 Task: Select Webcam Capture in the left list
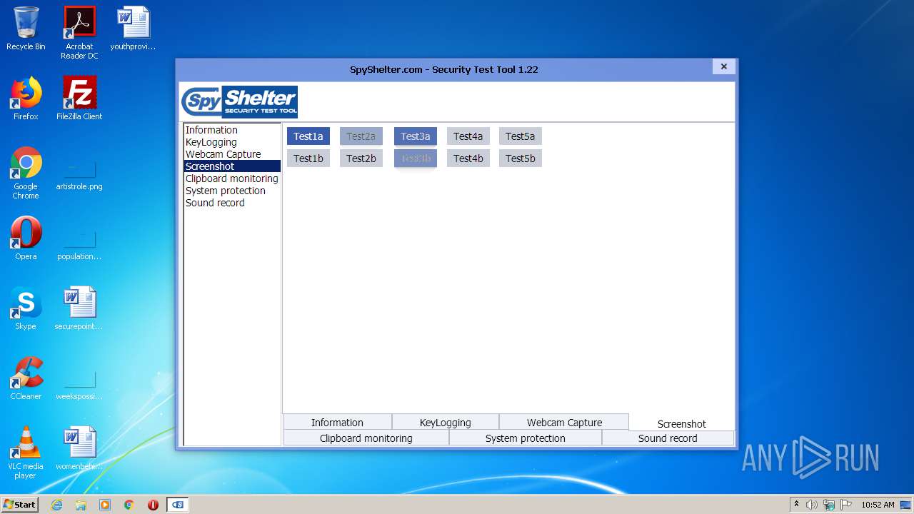(232, 154)
